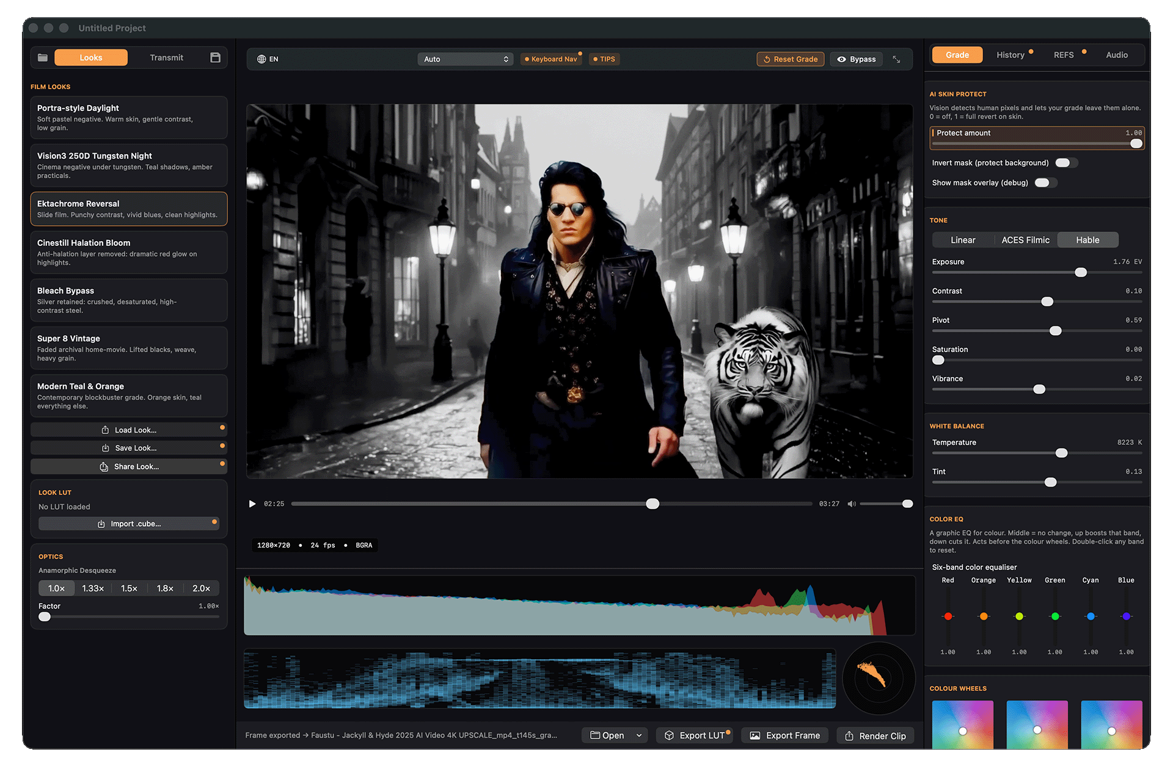The width and height of the screenshot is (1173, 777).
Task: Apply Vision3 250D Tungsten Night look
Action: click(x=129, y=165)
